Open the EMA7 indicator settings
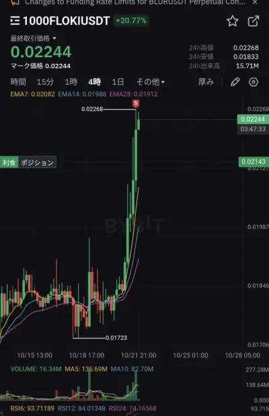The image size is (269, 416). coord(32,94)
